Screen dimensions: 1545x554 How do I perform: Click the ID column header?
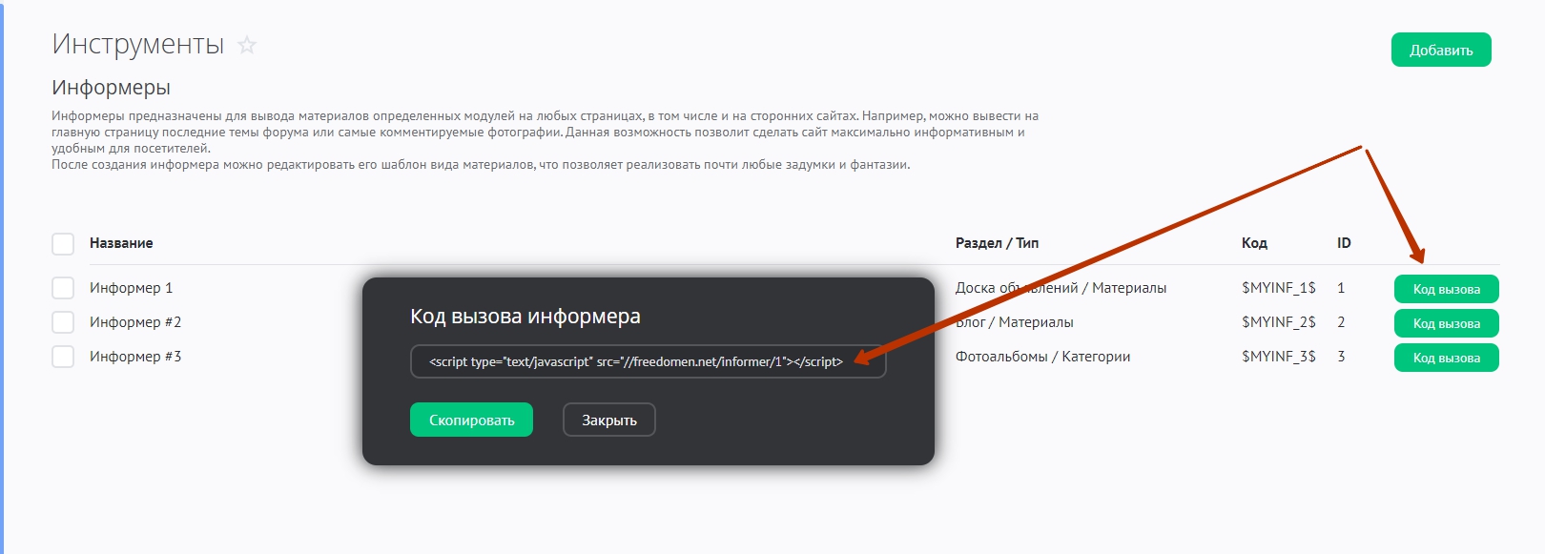pos(1344,243)
